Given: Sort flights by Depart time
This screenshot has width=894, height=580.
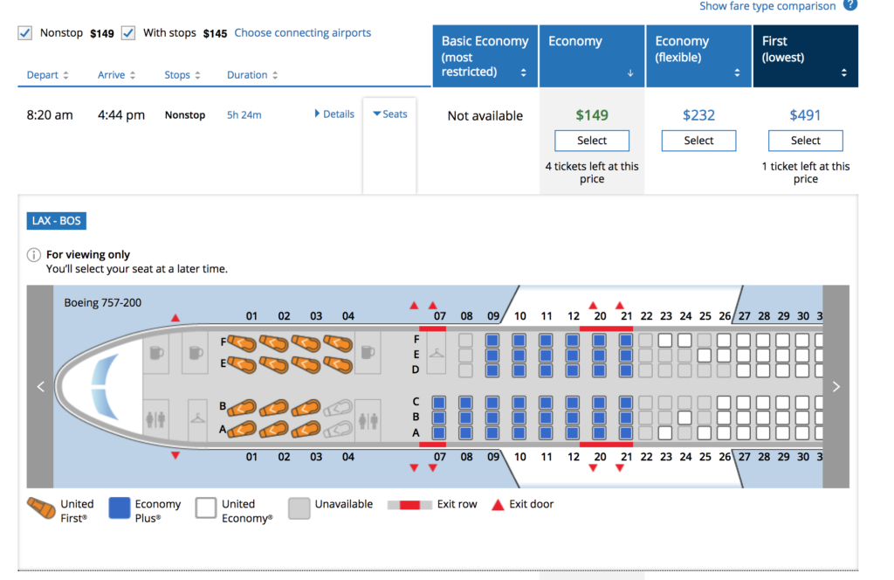Looking at the screenshot, I should point(47,75).
